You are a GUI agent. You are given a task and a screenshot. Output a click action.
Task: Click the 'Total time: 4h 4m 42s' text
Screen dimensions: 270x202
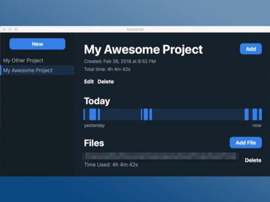pyautogui.click(x=107, y=69)
